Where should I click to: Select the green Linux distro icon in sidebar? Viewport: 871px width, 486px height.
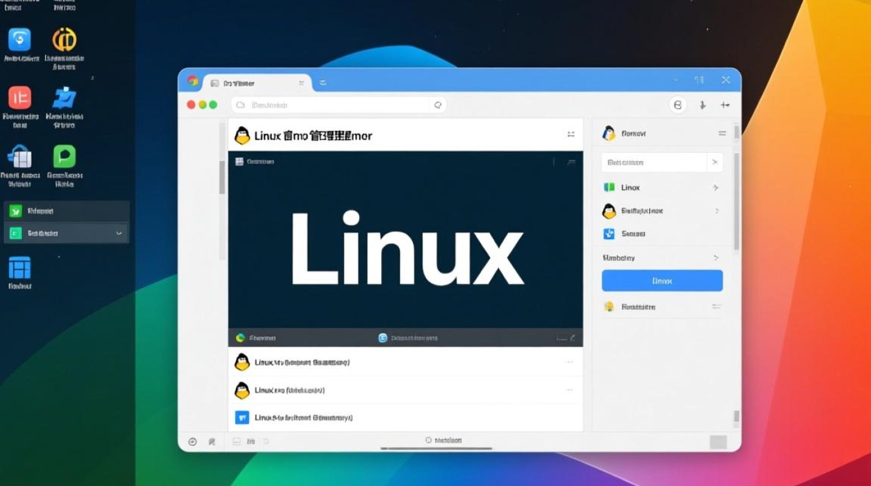click(x=608, y=187)
